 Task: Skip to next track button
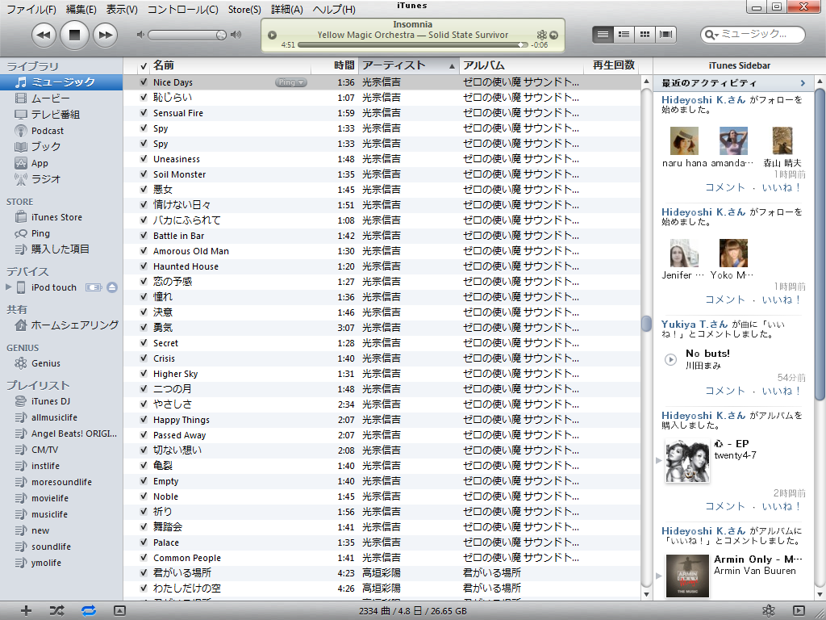click(x=106, y=36)
